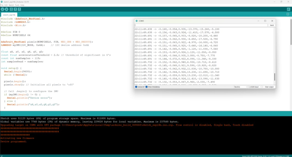Open Serial Monitor magnifier icon
Image resolution: width=292 pixels, height=157 pixels.
click(288, 9)
